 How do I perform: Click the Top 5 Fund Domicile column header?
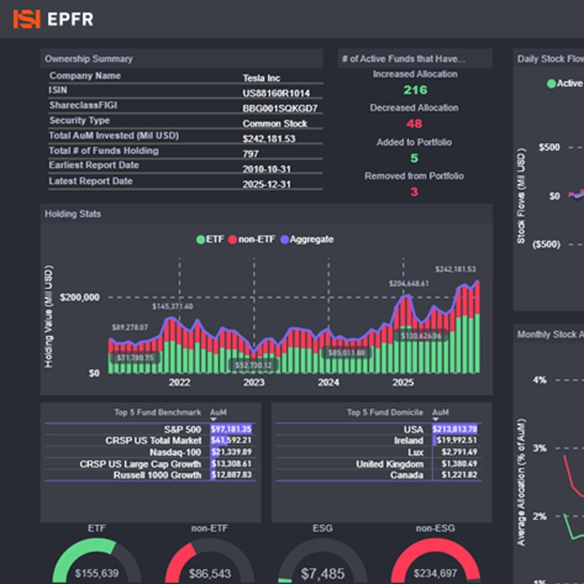pos(385,412)
